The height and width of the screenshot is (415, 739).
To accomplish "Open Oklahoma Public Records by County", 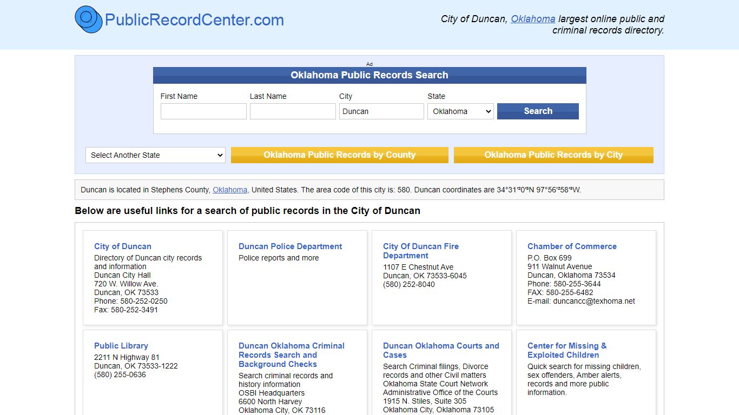I will click(x=340, y=155).
